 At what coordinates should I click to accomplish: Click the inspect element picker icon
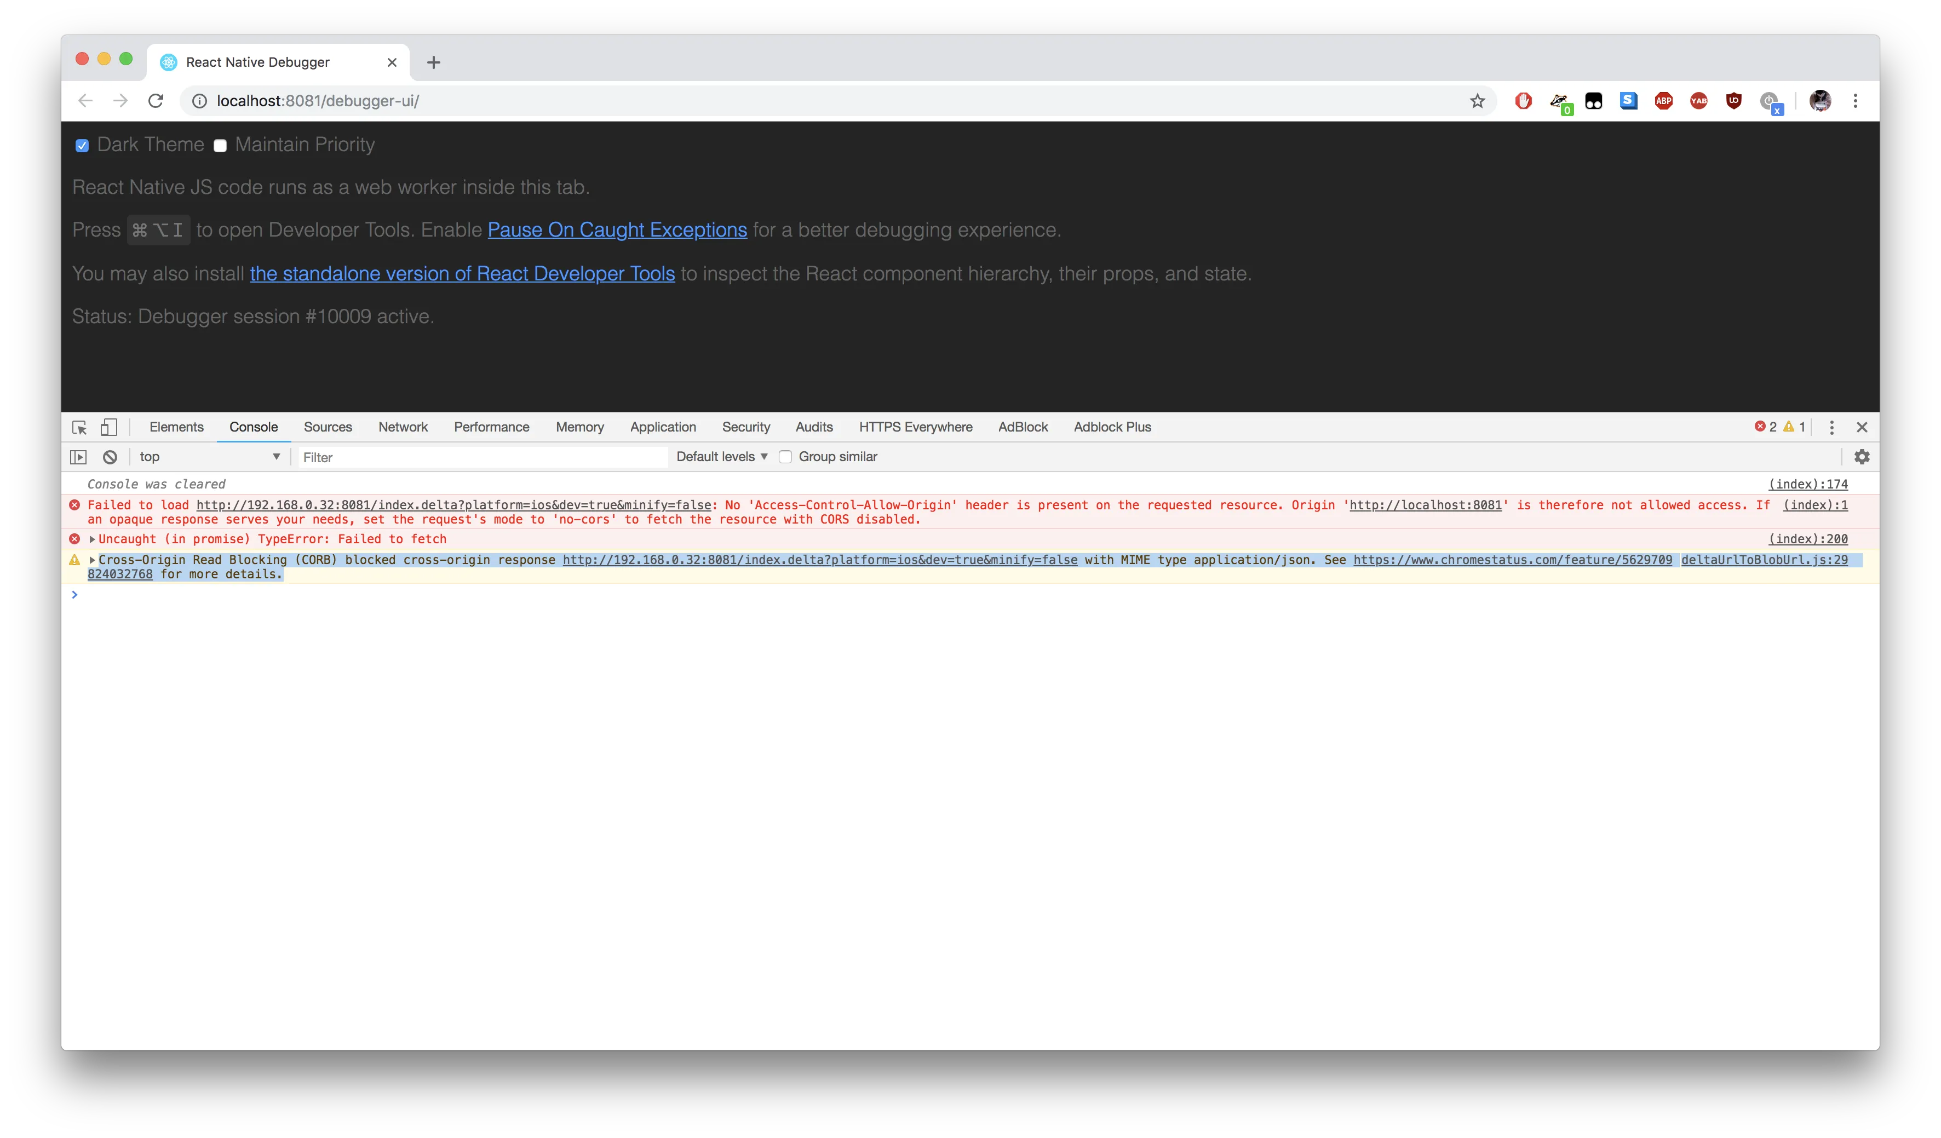coord(79,427)
